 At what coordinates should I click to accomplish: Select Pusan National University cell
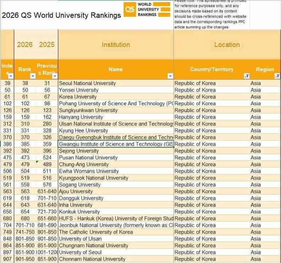click(88, 158)
